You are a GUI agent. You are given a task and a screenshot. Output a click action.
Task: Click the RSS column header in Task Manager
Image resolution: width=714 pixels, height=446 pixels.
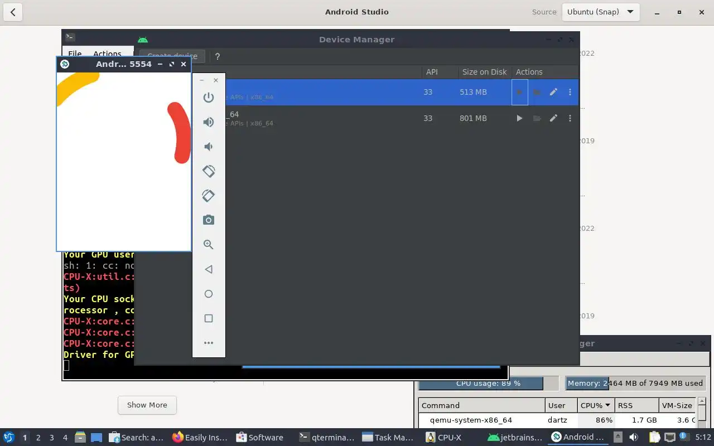636,405
